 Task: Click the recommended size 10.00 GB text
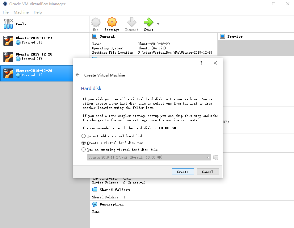coord(167,128)
